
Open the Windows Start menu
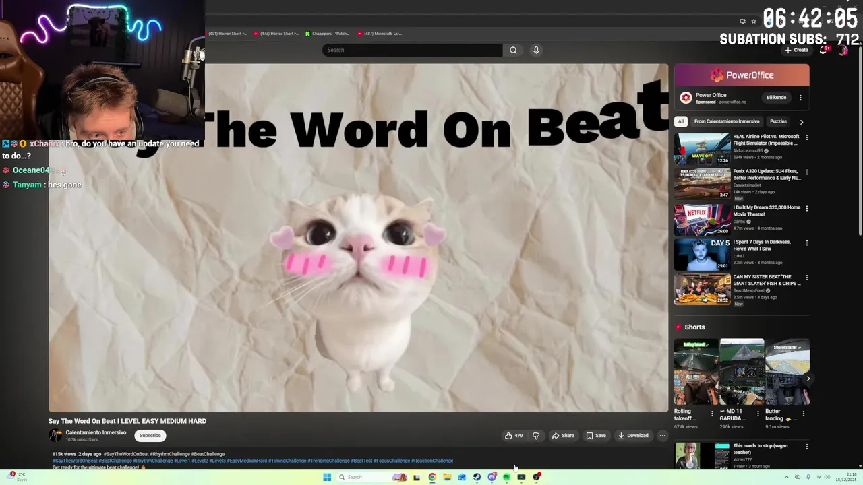point(327,477)
